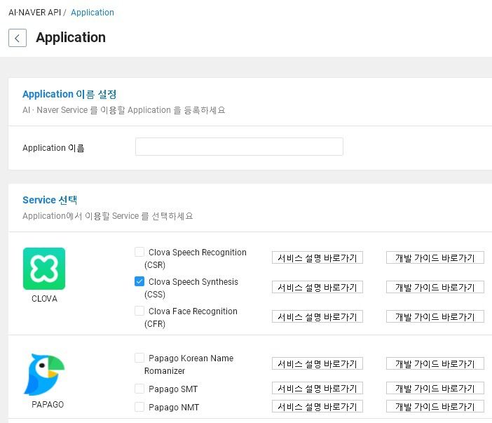Viewport: 492px width, 423px height.
Task: Open 서비스 설명 바로가기 for CSR
Action: 317,257
